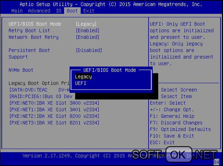Screen dimensions: 223x166
Task: Select the PXE:NET1 Slot 3A01 boot entry
Action: pos(54,109)
